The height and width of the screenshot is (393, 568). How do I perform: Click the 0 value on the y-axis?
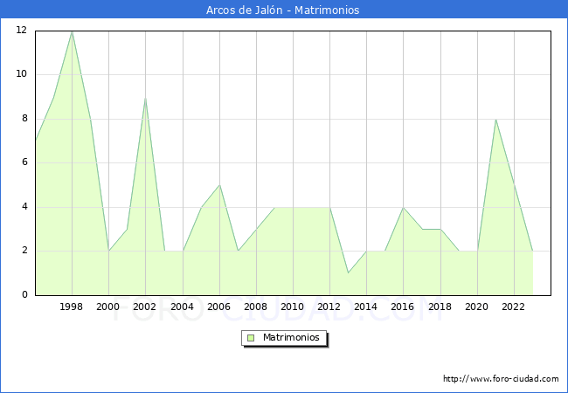point(24,295)
